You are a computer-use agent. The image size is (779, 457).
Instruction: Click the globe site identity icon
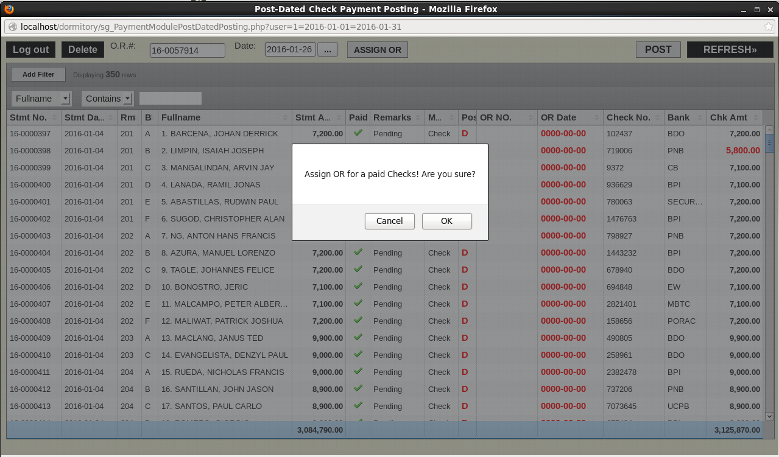point(12,27)
